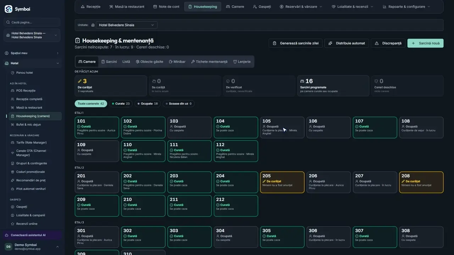Open Rapoarte & configurare top menu
The image size is (454, 255).
tap(406, 7)
